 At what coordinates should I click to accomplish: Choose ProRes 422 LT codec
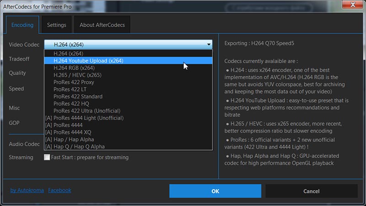pos(128,89)
